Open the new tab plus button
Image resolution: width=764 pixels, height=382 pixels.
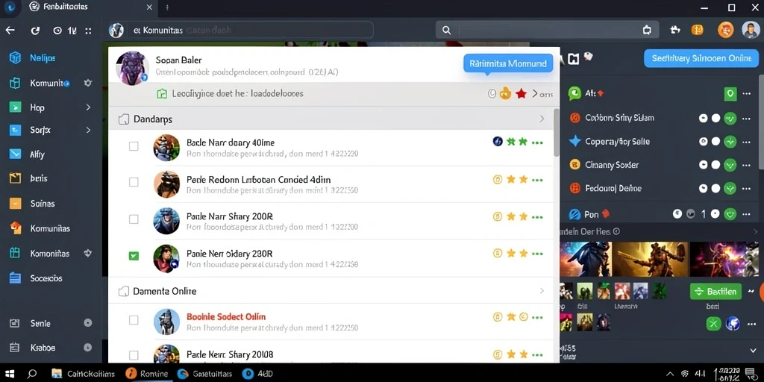tap(167, 7)
